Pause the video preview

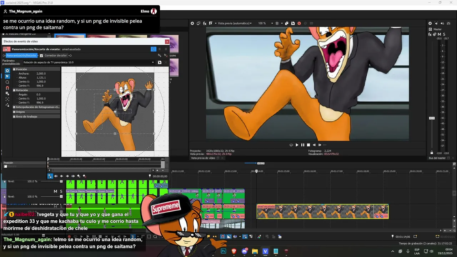303,145
